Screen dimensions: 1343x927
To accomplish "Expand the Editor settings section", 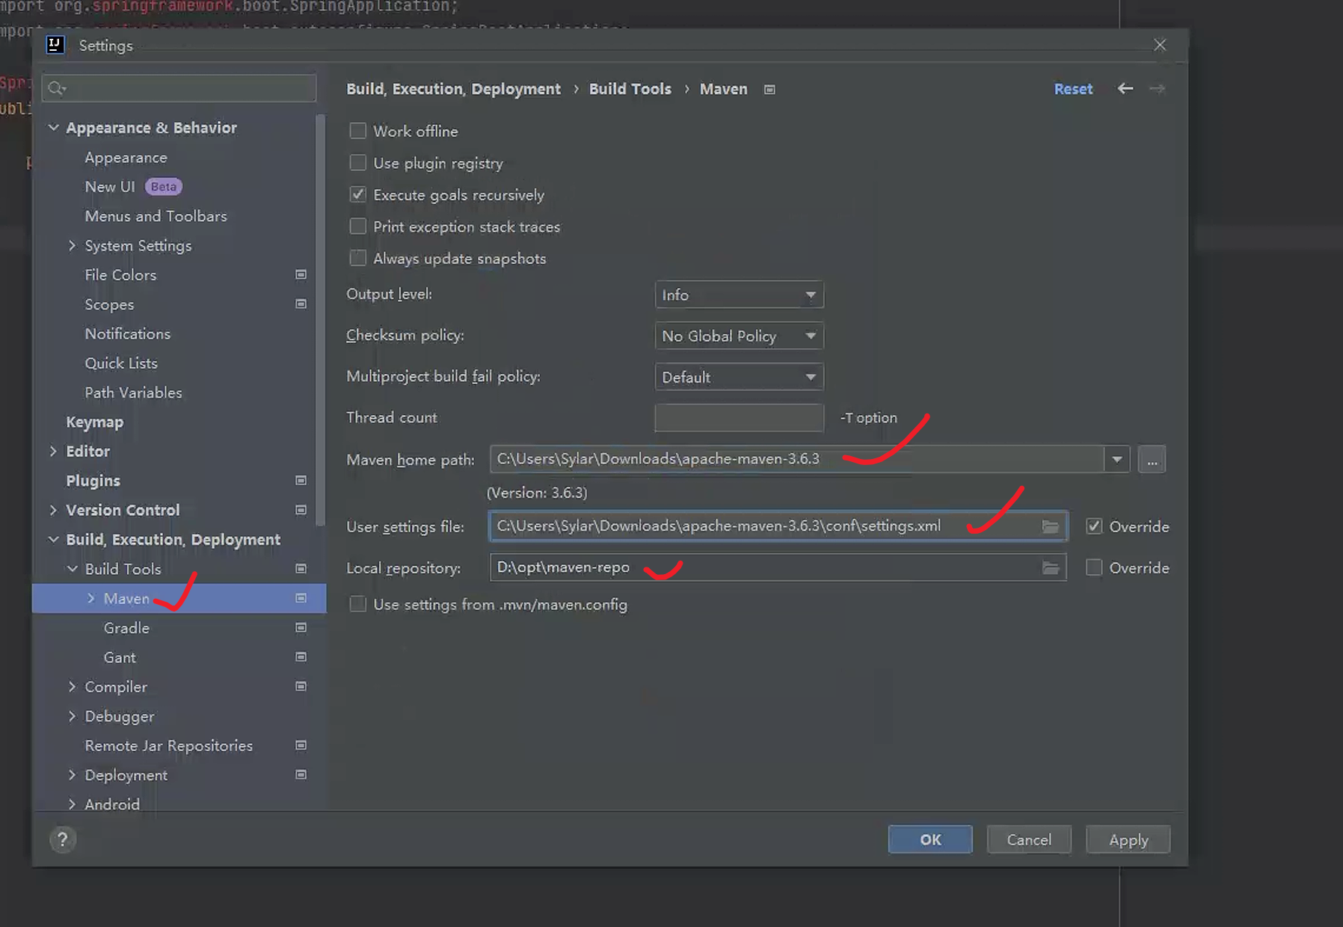I will [x=53, y=452].
